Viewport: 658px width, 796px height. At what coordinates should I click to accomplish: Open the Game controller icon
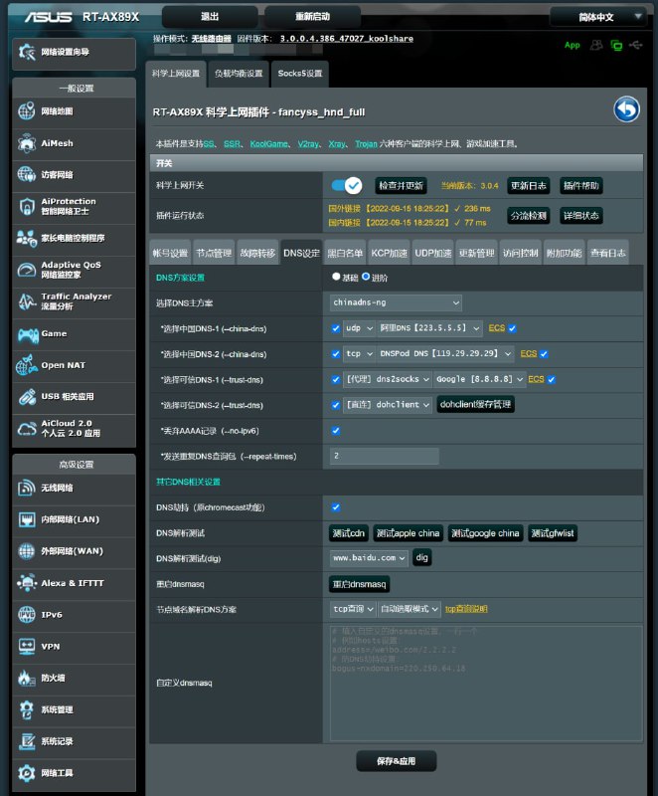coord(28,334)
